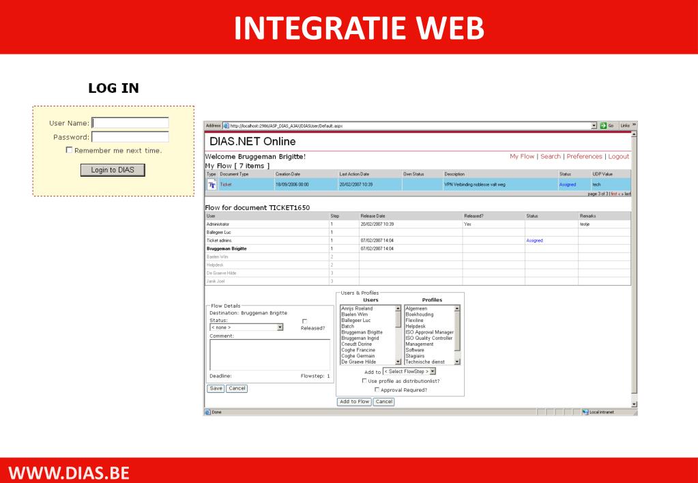Click the Login to DIAS button
Screen dimensions: 698x483
113,170
